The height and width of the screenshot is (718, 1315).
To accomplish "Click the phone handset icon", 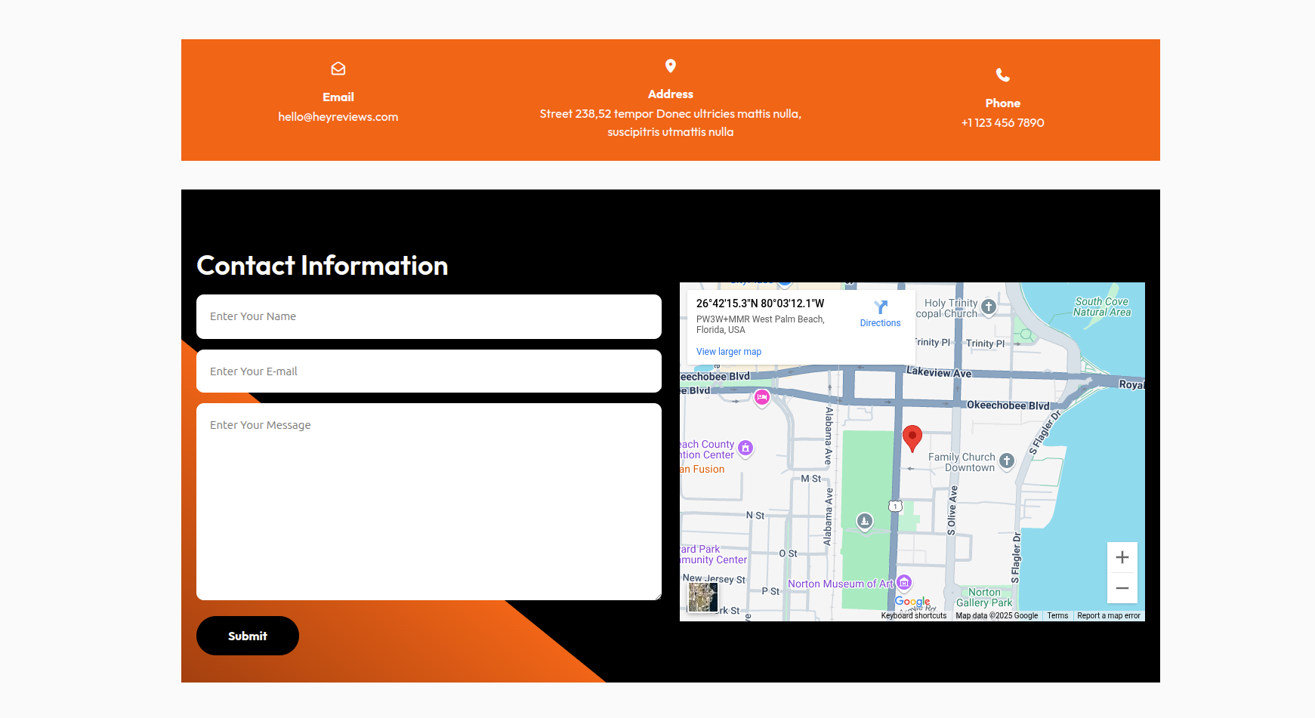I will 1002,75.
